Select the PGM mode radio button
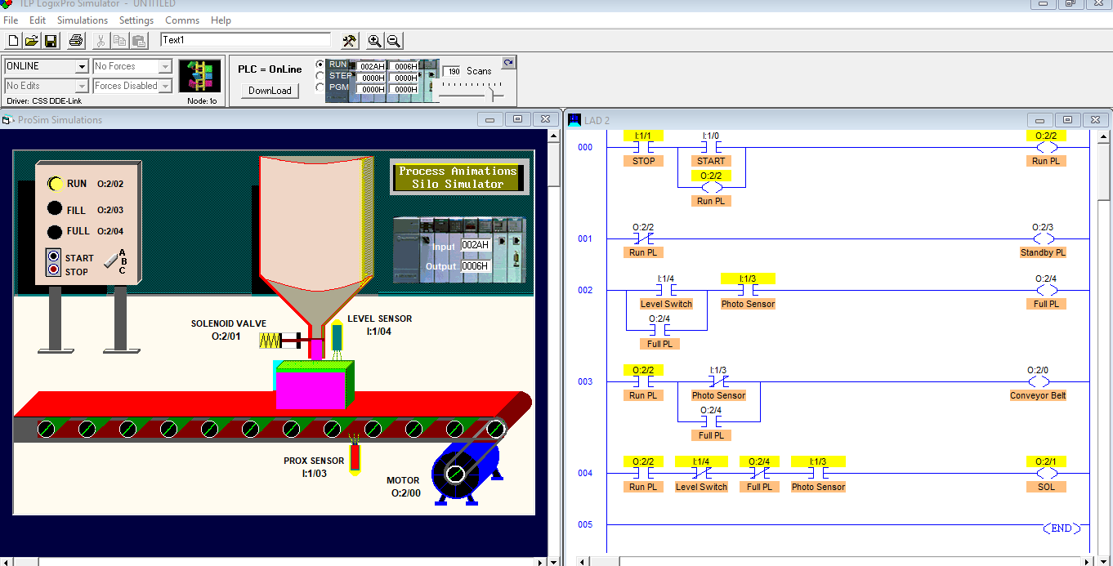 coord(320,87)
